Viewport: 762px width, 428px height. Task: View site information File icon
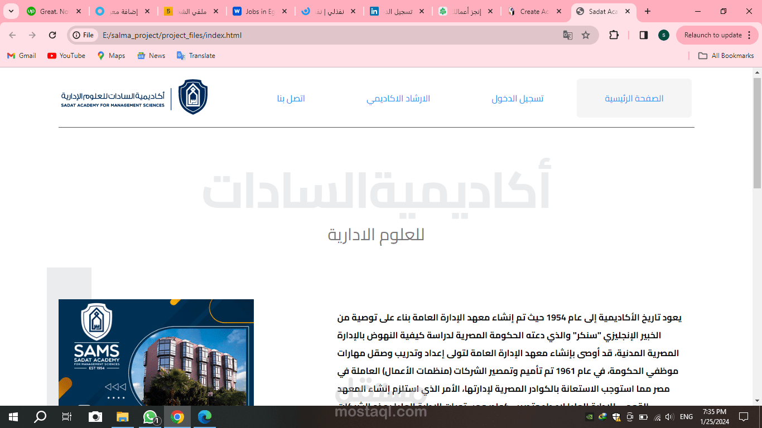coord(83,35)
